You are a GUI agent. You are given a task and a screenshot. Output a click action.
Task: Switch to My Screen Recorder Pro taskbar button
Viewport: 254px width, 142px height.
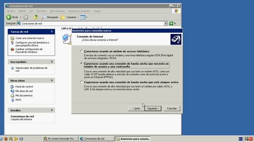pos(60,138)
